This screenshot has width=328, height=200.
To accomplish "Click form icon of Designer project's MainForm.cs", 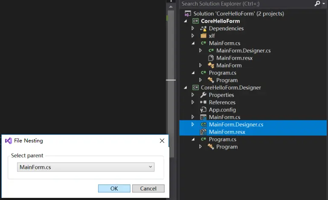I will pos(203,117).
